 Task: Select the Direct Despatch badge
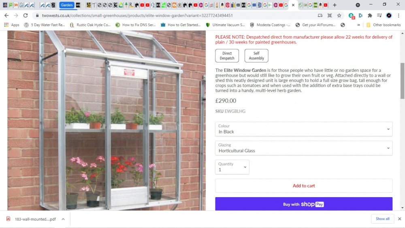[227, 56]
